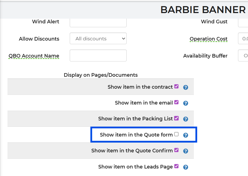Disable Show item in the email checkbox
This screenshot has width=248, height=176.
coord(176,102)
